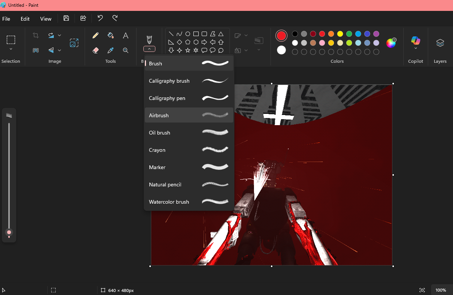Click the Save icon
Viewport: 453px width, 295px height.
click(66, 18)
